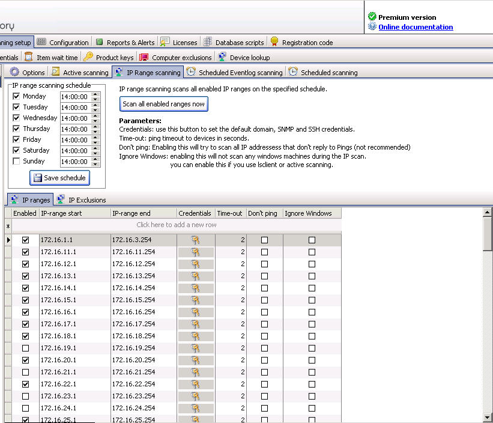Set credentials for range 172.16.11.1
Screen dimensions: 493x423
(195, 252)
